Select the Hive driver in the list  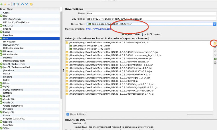[30, 38]
